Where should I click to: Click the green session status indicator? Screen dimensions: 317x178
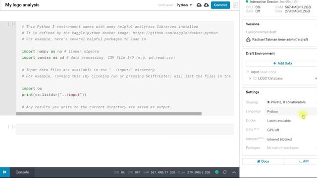[217, 172]
